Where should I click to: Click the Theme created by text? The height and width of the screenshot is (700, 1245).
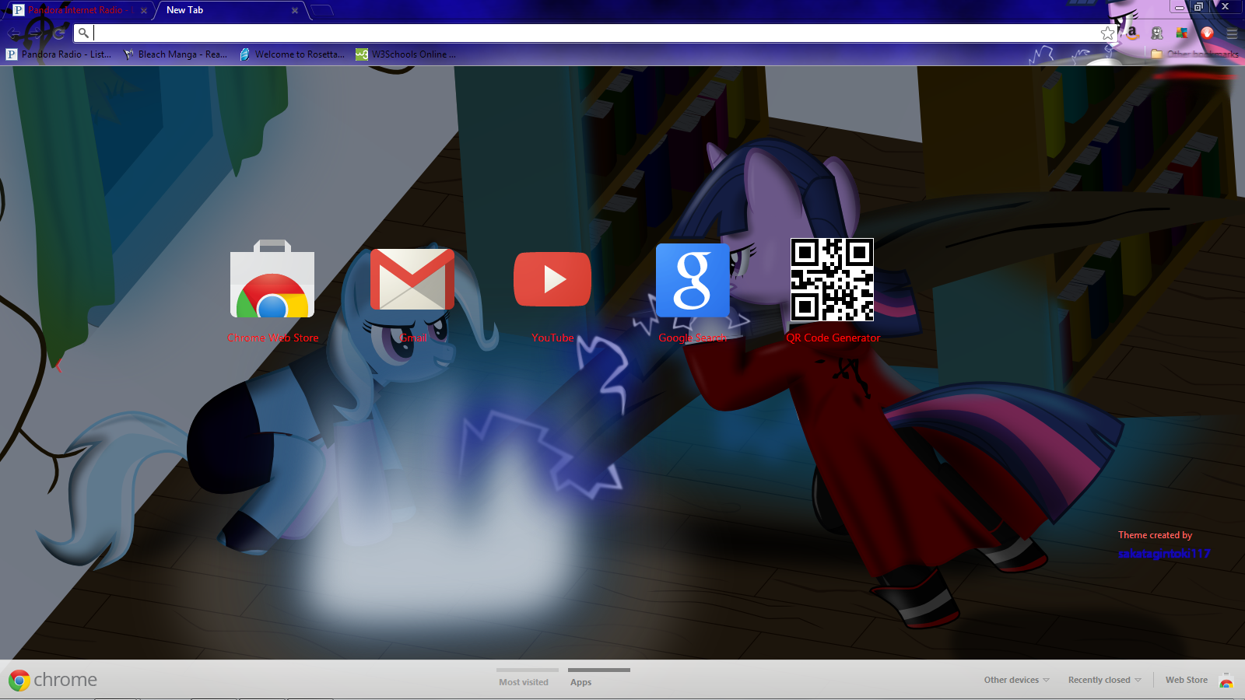1156,535
